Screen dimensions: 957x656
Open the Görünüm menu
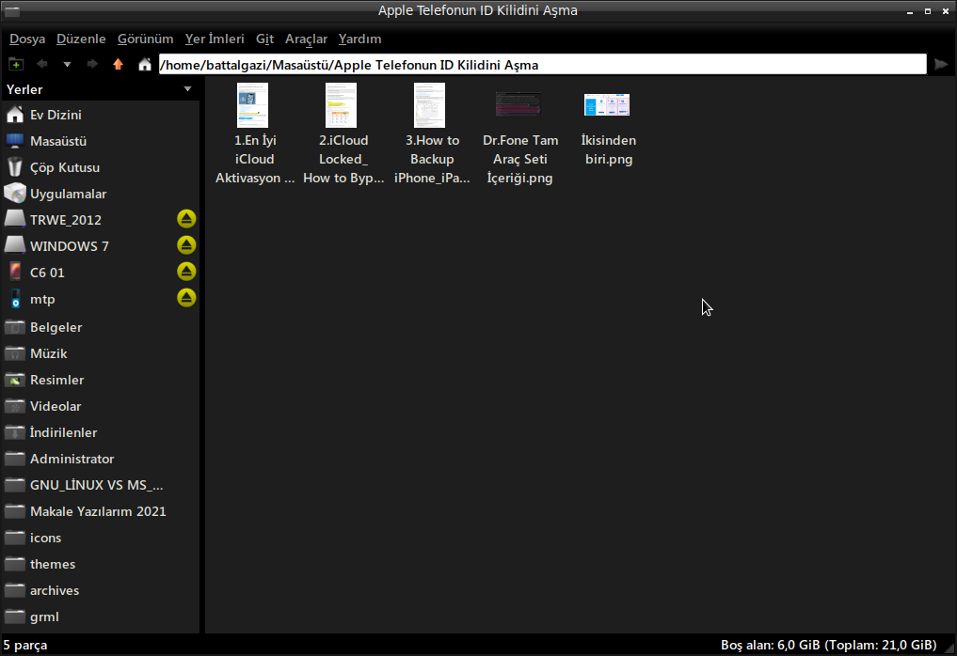pos(145,39)
